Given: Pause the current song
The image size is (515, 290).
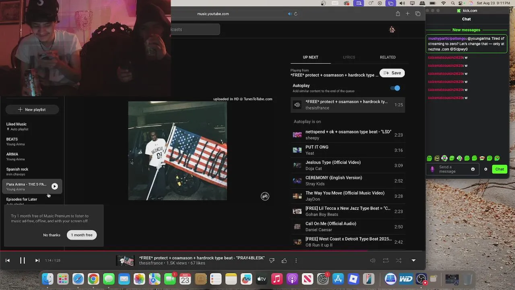Looking at the screenshot, I should point(23,261).
